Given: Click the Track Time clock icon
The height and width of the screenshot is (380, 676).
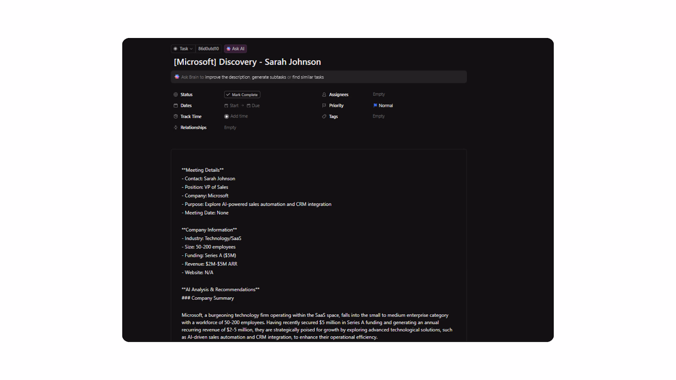Looking at the screenshot, I should [x=176, y=117].
